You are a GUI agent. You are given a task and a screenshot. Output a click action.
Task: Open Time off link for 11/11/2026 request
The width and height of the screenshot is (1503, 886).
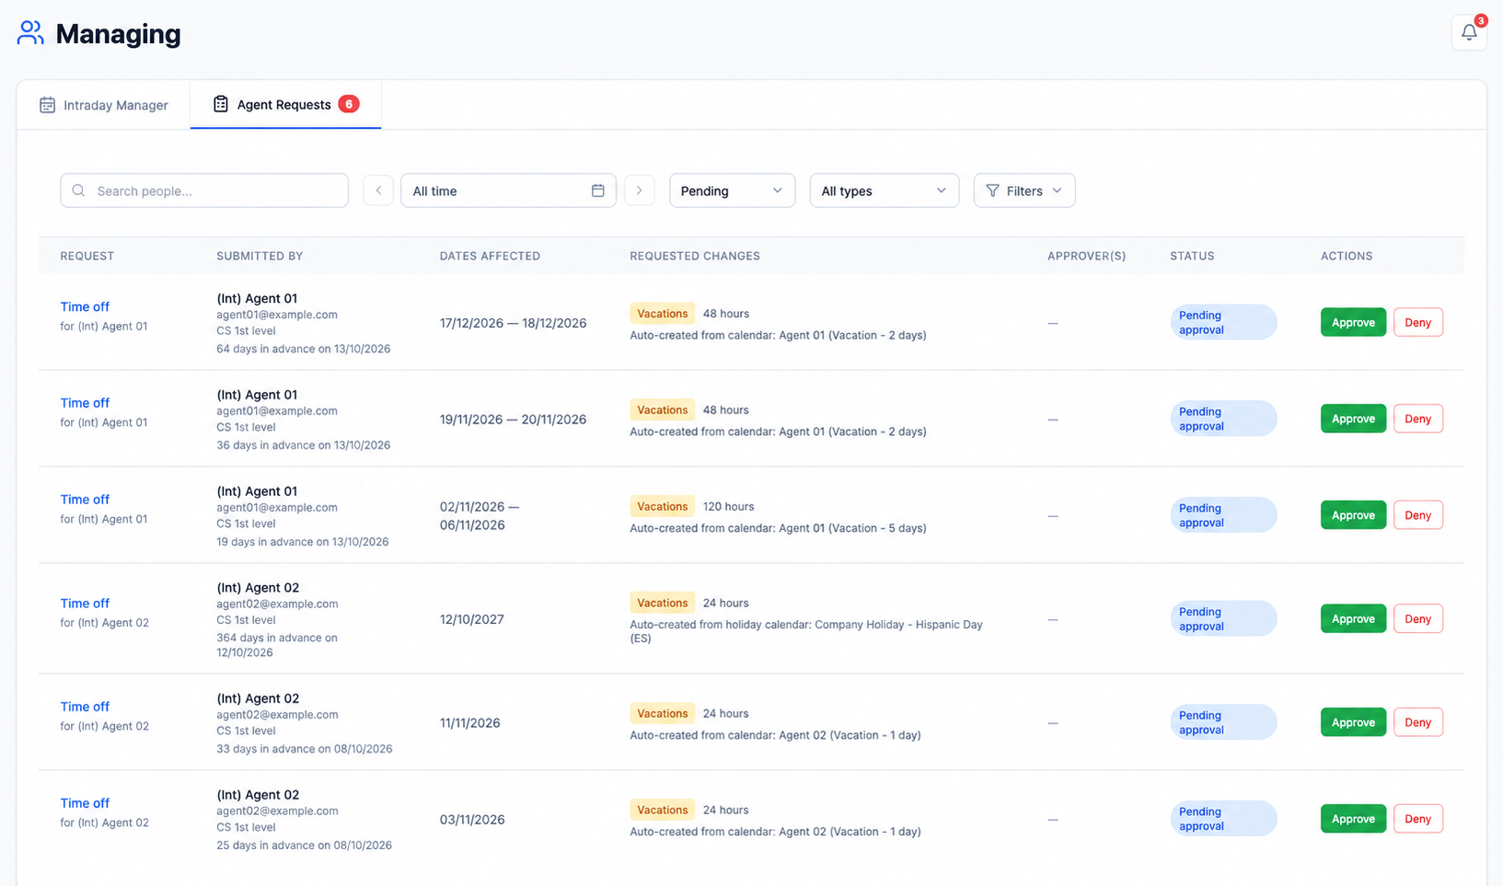(x=85, y=707)
